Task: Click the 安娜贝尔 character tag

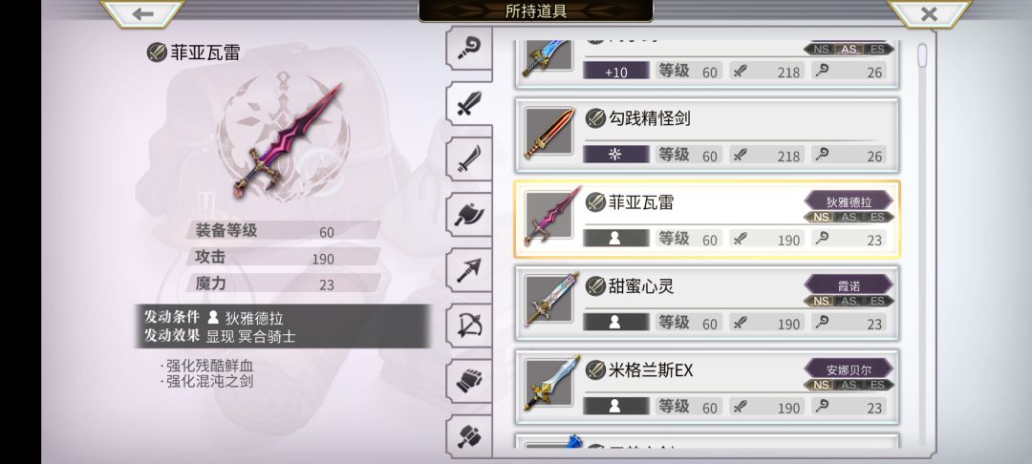Action: click(x=849, y=370)
